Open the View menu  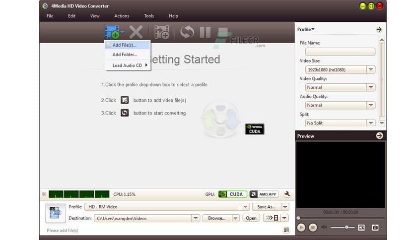[95, 16]
